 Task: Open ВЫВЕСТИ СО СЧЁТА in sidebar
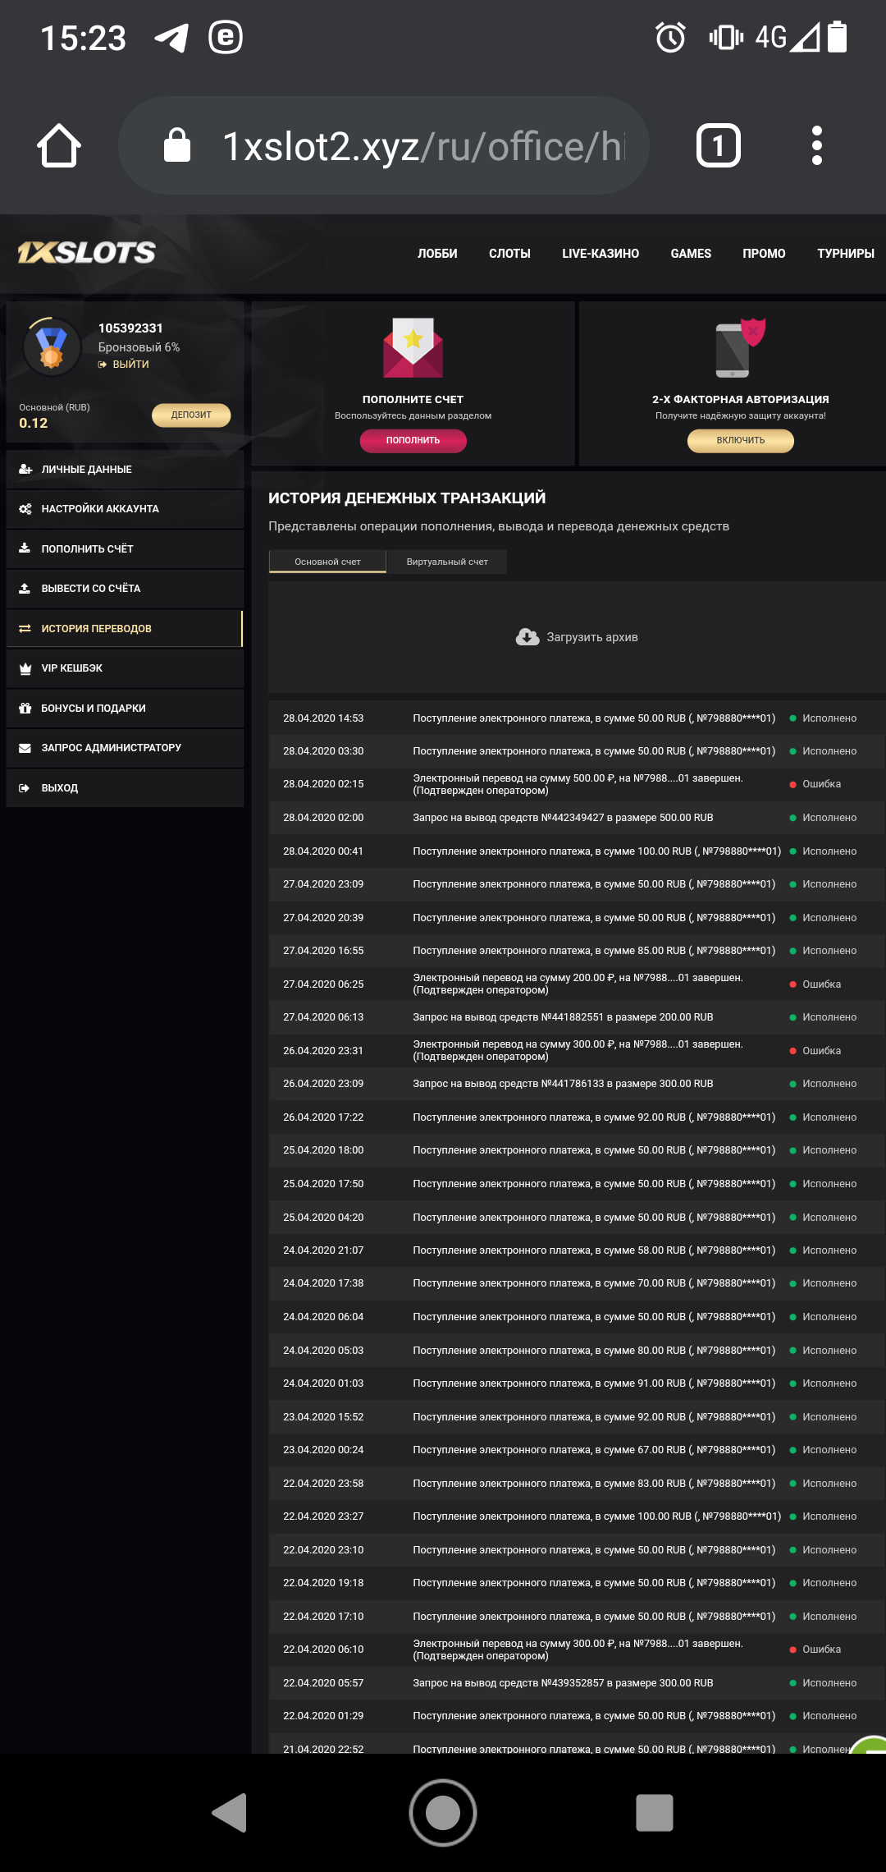(x=90, y=589)
